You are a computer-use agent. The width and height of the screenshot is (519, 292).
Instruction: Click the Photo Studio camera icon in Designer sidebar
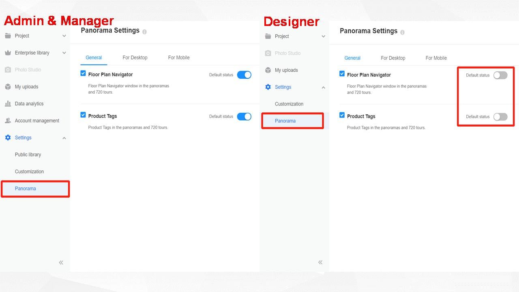click(x=268, y=53)
